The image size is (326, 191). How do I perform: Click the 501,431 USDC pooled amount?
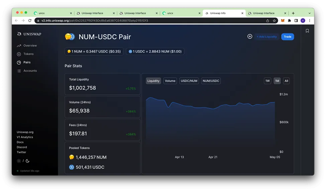click(x=90, y=167)
